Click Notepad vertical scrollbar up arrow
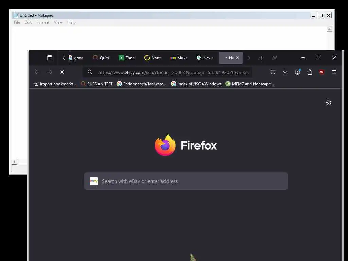The image size is (348, 261). coord(329,29)
